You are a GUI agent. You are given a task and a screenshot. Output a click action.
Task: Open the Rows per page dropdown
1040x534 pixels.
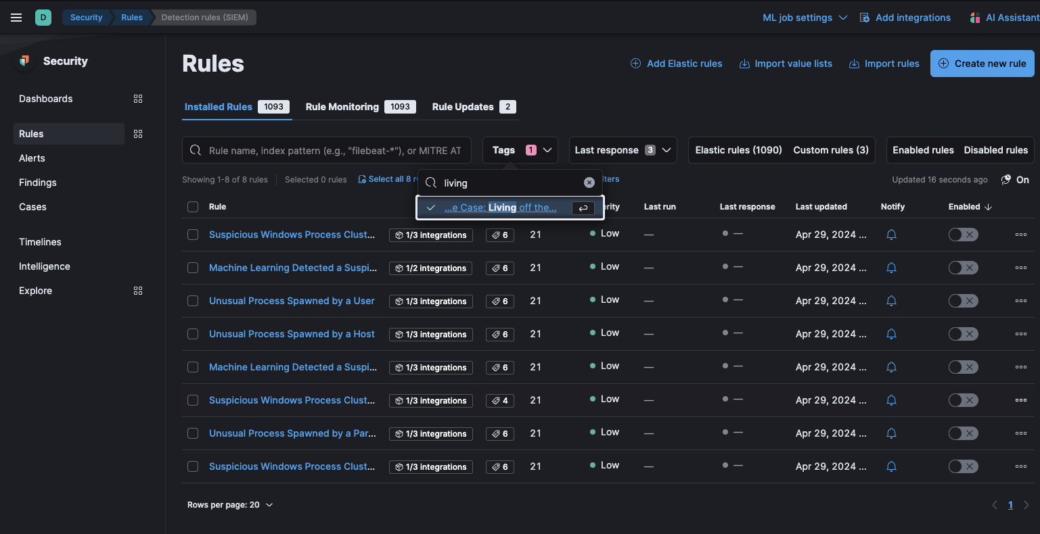point(230,504)
